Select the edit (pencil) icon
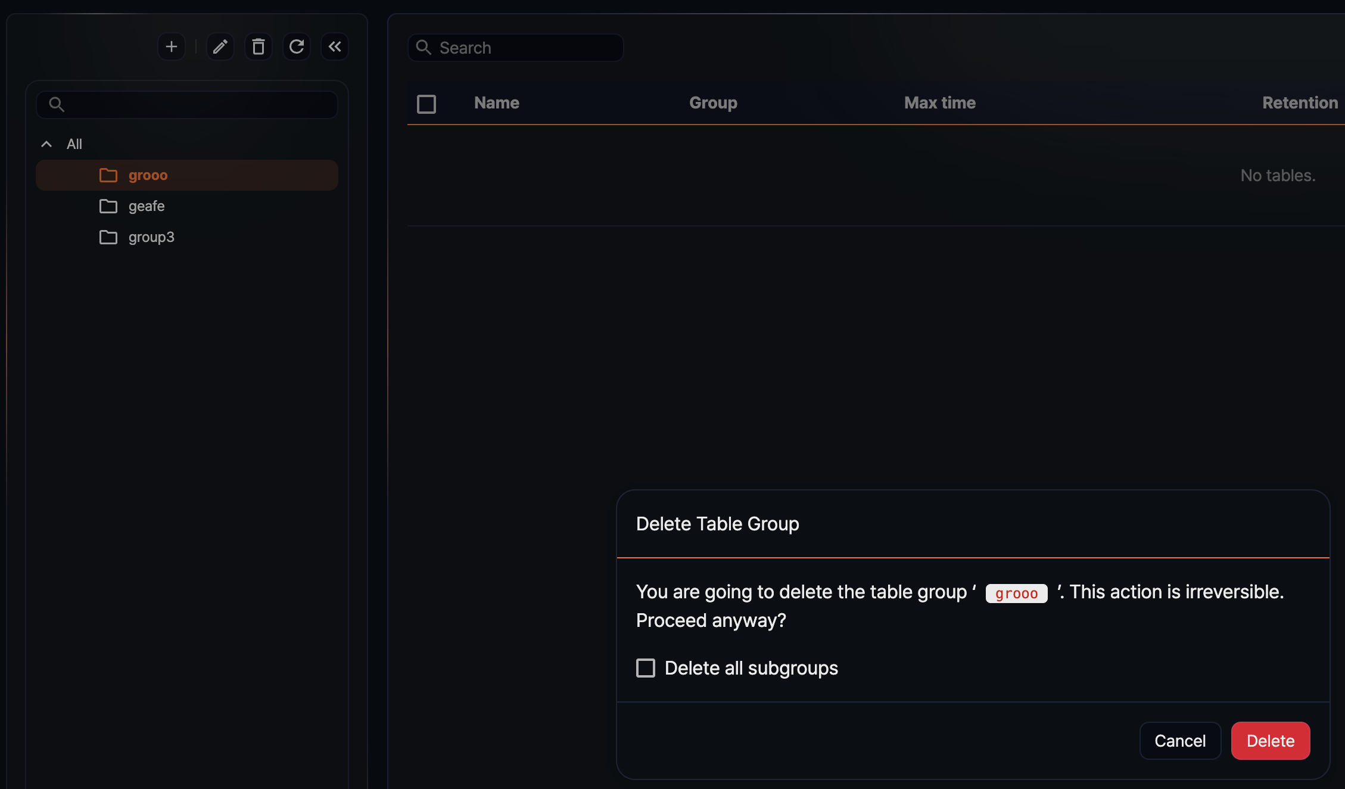 click(220, 46)
